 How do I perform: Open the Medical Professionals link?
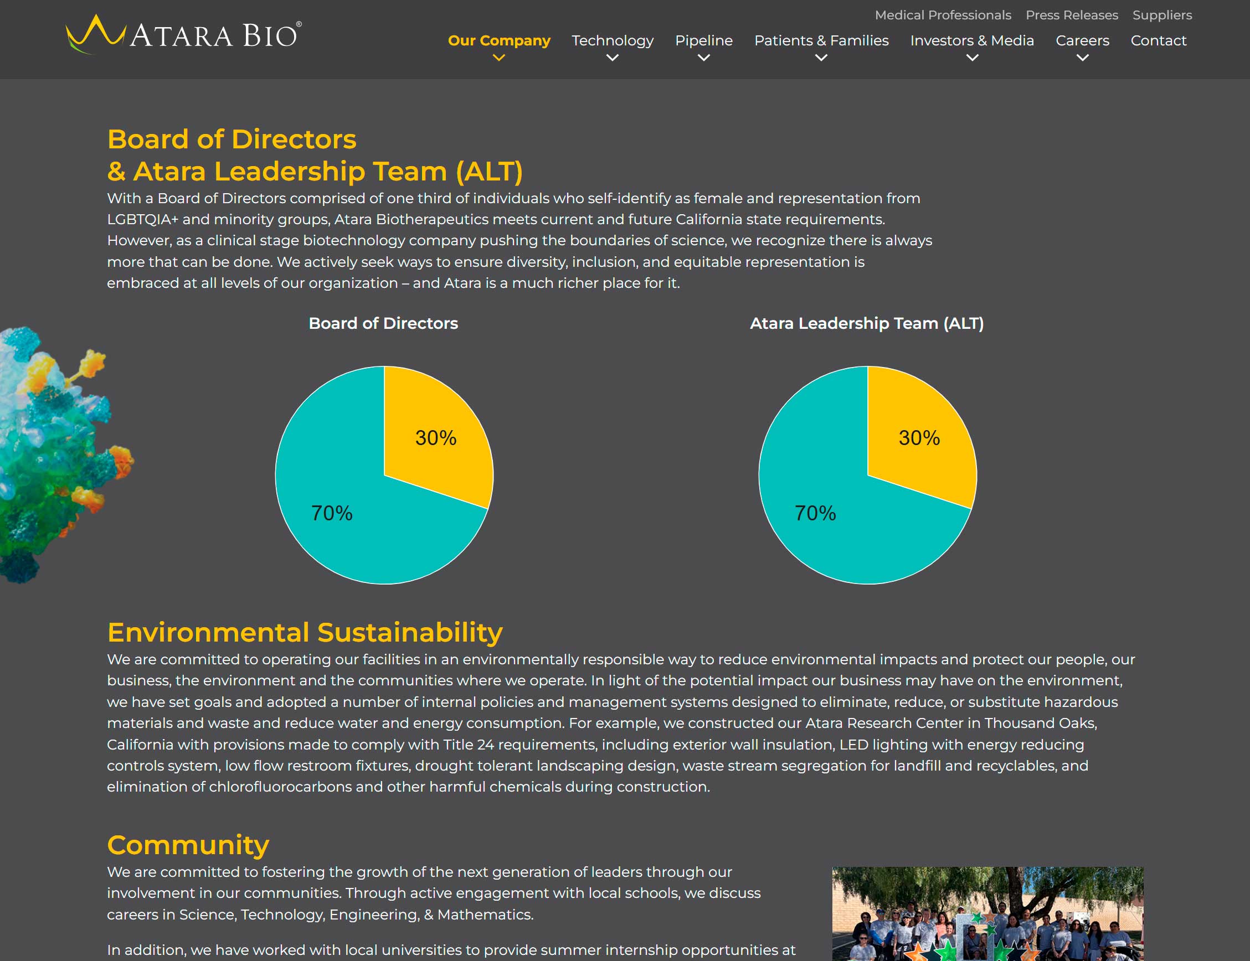[x=943, y=15]
